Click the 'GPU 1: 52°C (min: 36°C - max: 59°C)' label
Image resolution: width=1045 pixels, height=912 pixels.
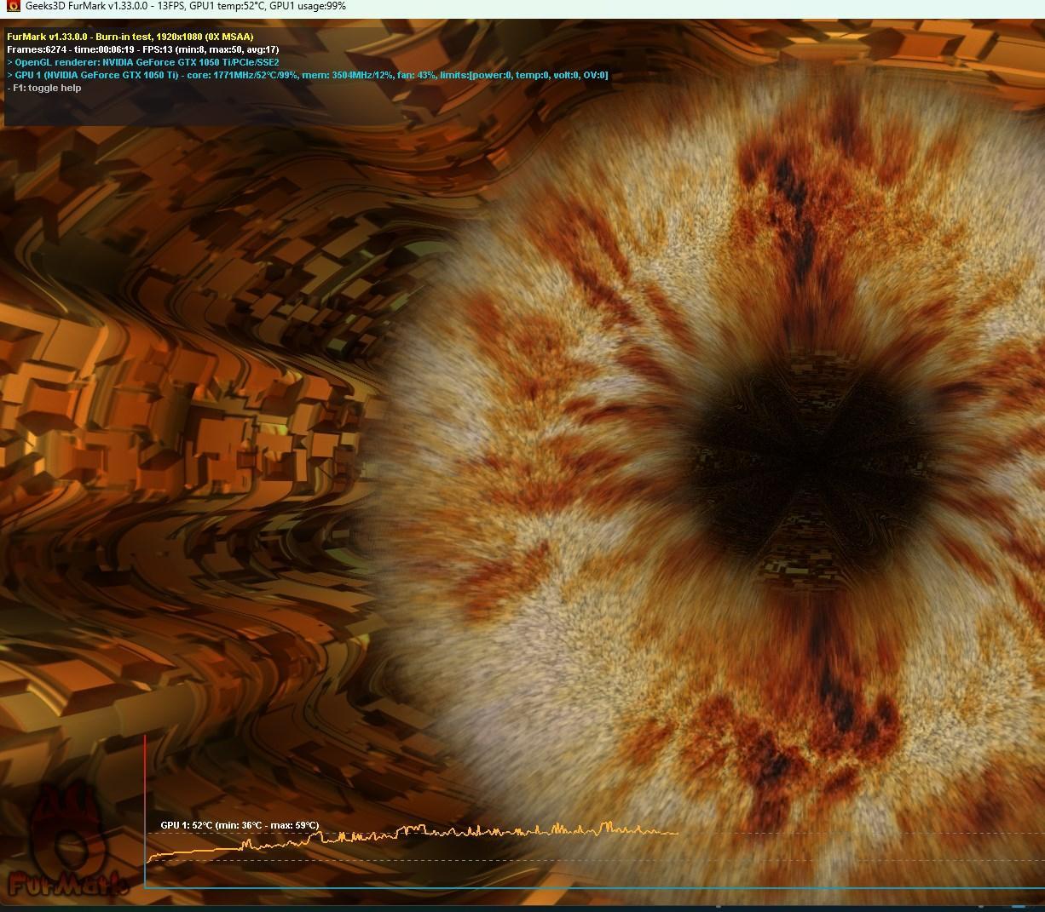(x=240, y=825)
